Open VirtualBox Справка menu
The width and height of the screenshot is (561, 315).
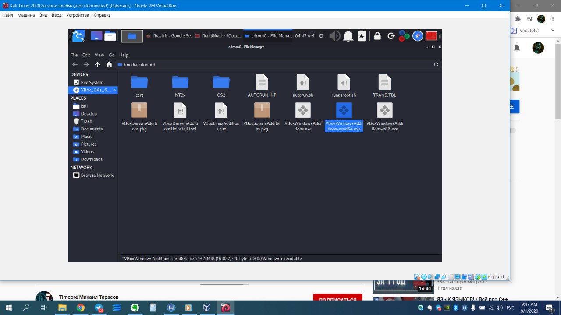tap(102, 15)
